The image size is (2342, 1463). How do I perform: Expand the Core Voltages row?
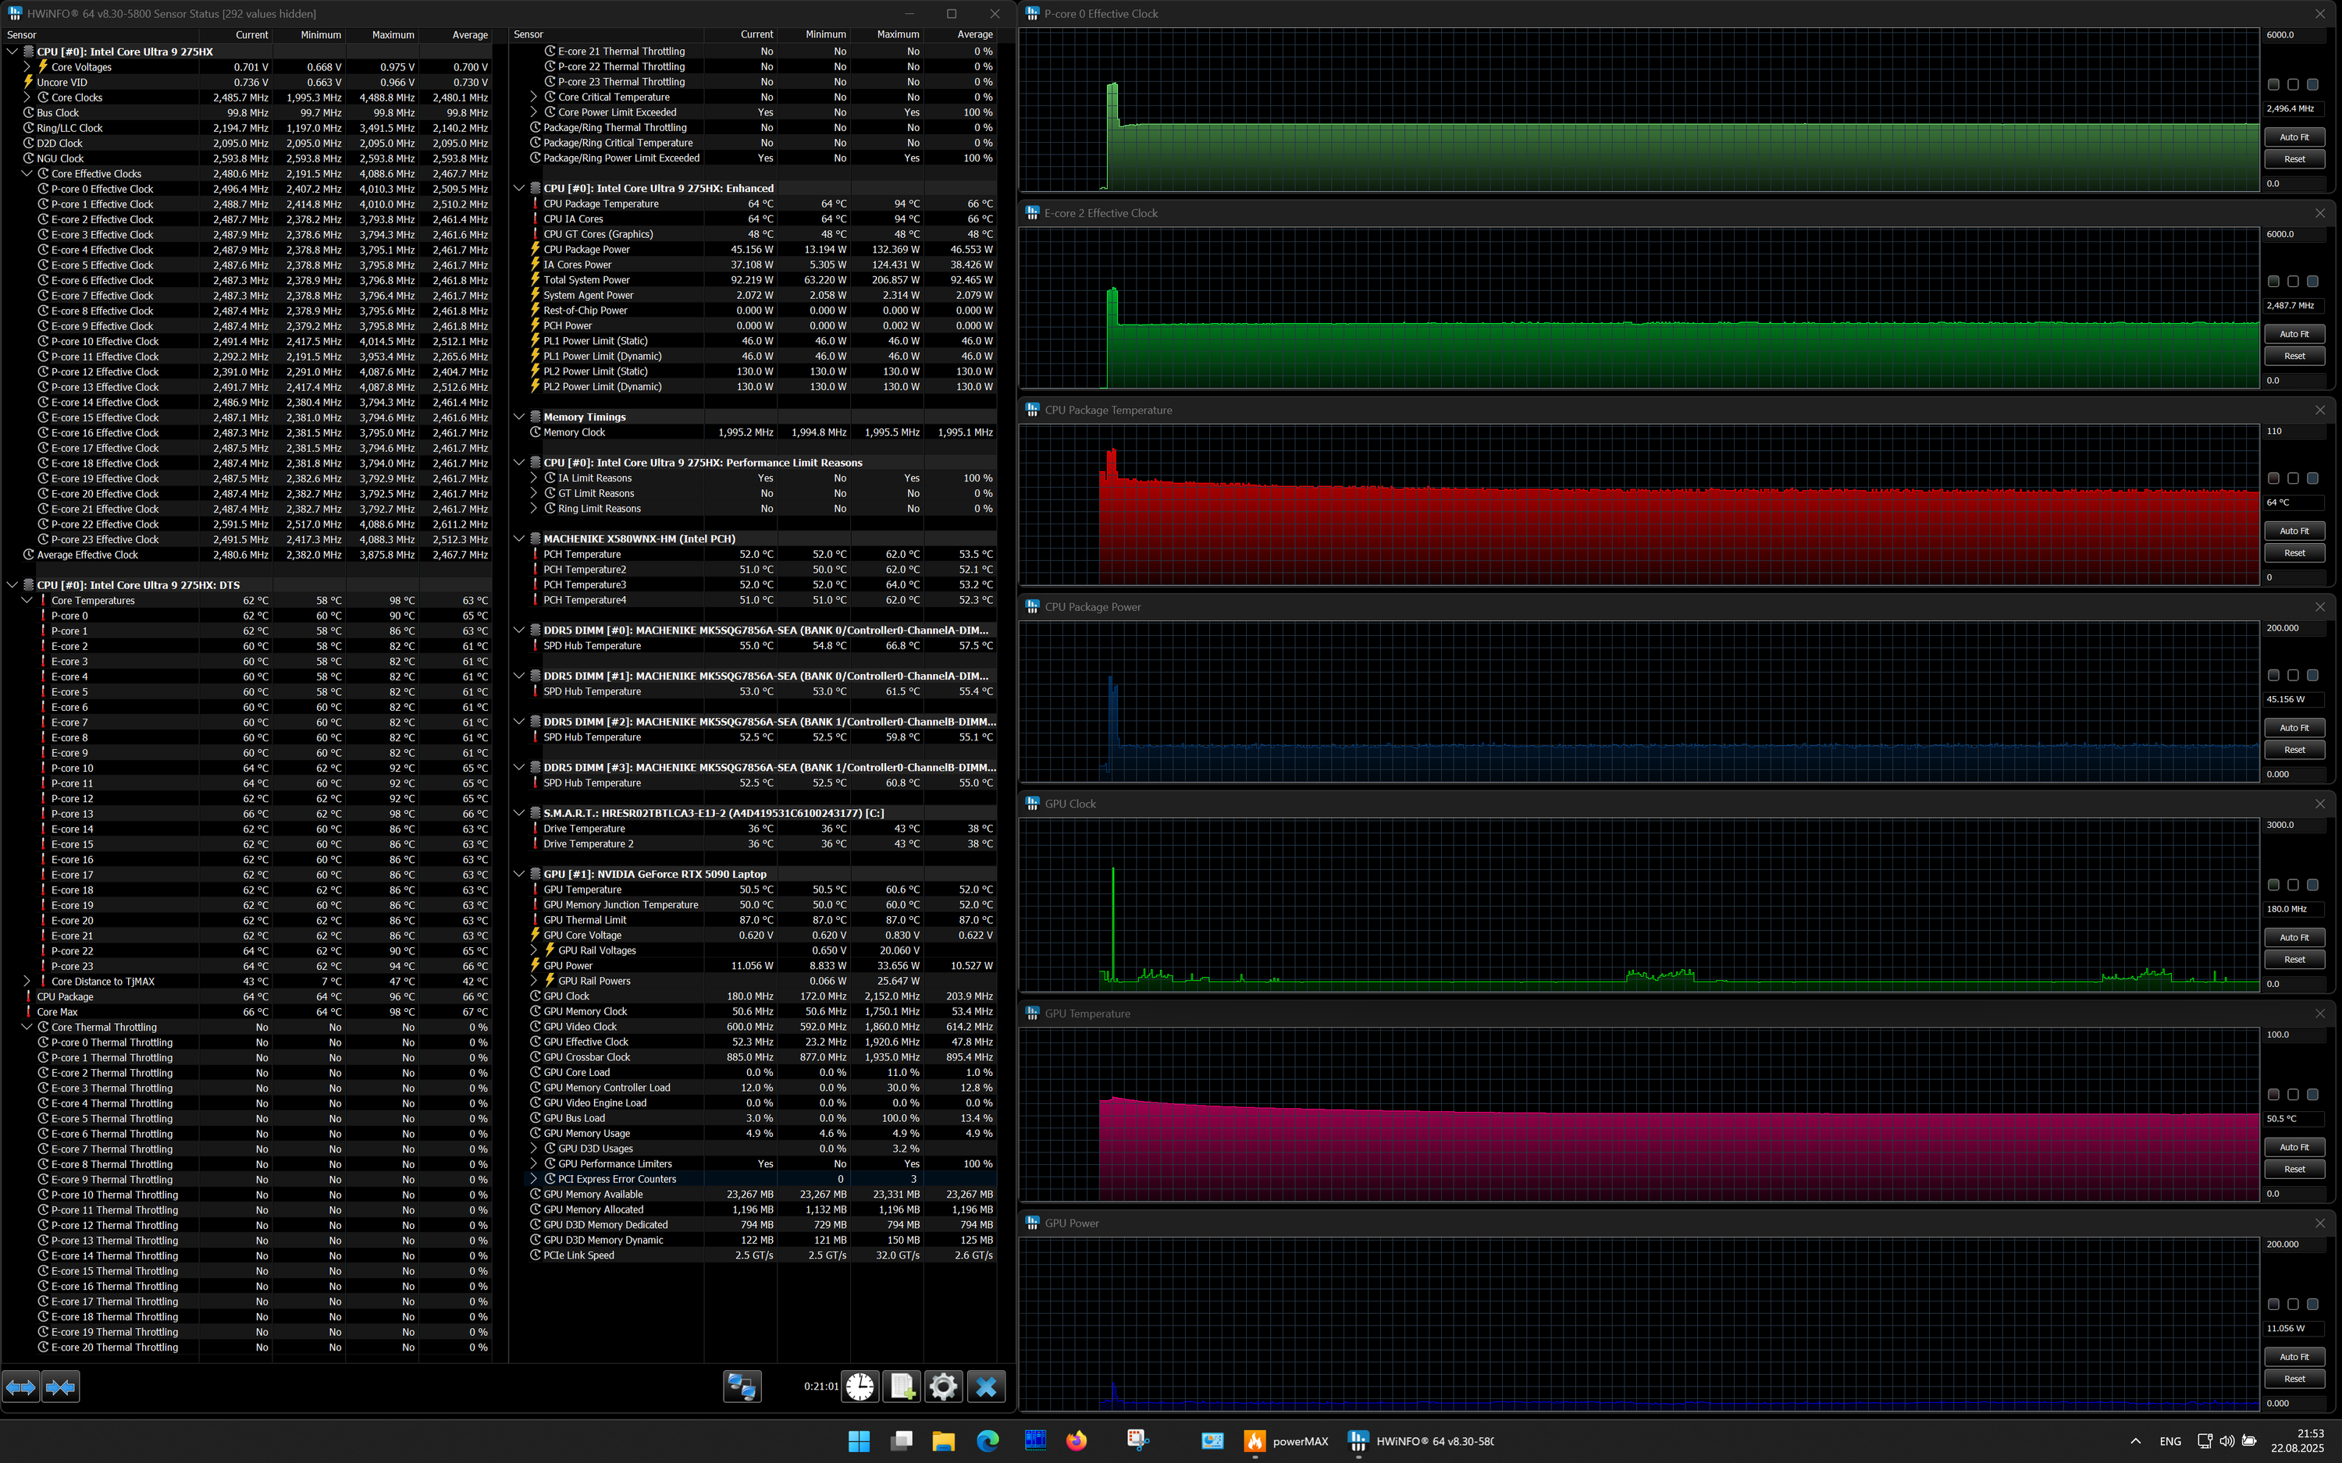click(x=27, y=67)
